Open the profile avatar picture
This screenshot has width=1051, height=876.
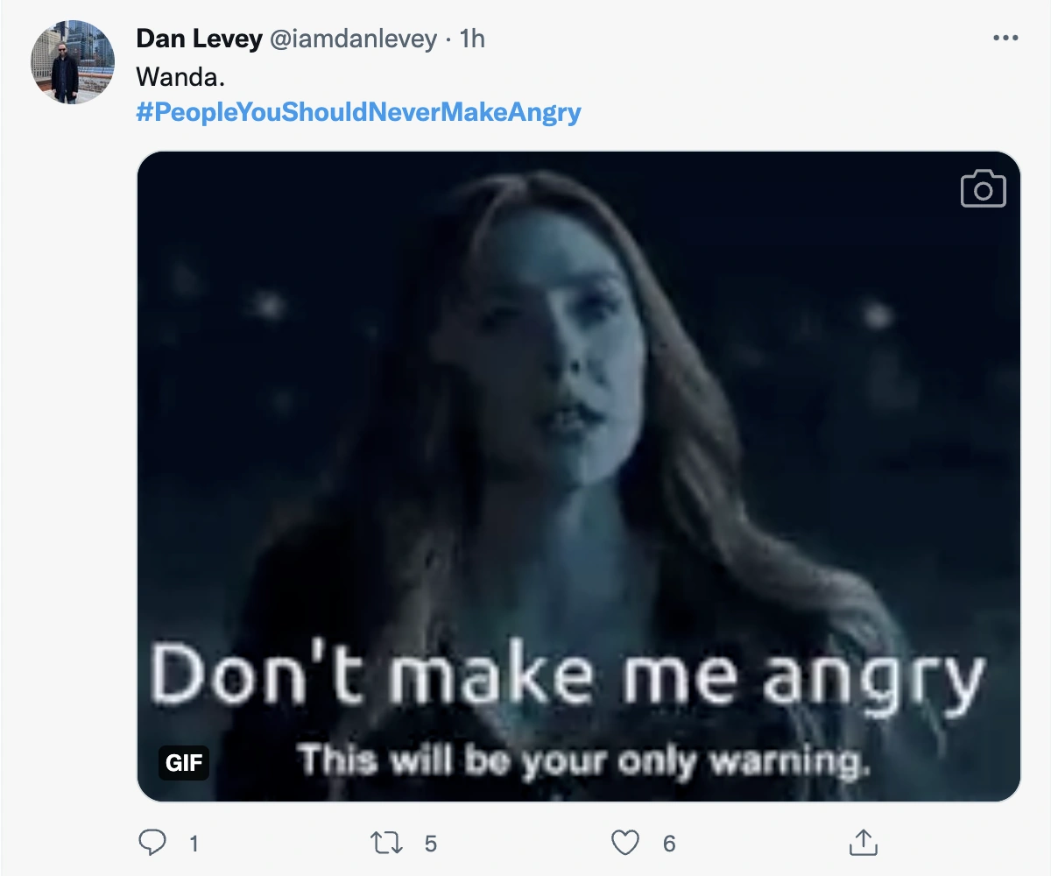pos(74,62)
